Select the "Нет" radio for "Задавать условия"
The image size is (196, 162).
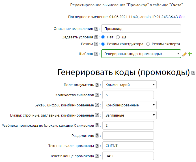(103, 37)
